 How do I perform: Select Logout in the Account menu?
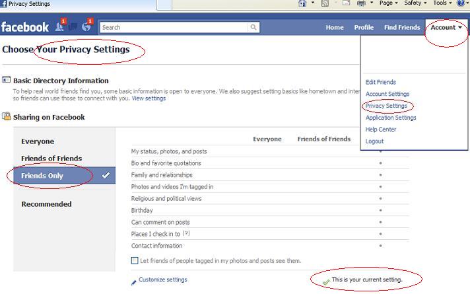[374, 141]
